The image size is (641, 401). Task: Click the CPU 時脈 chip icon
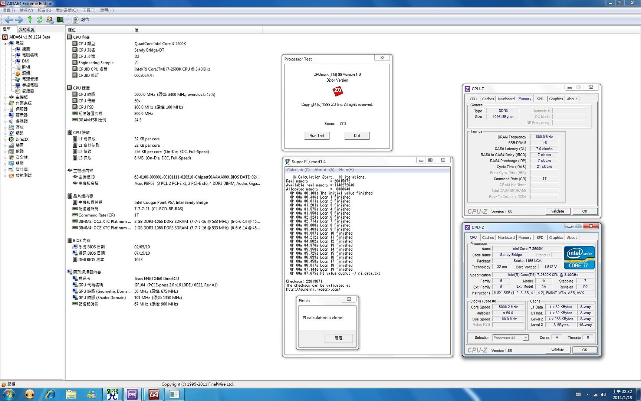coord(75,95)
